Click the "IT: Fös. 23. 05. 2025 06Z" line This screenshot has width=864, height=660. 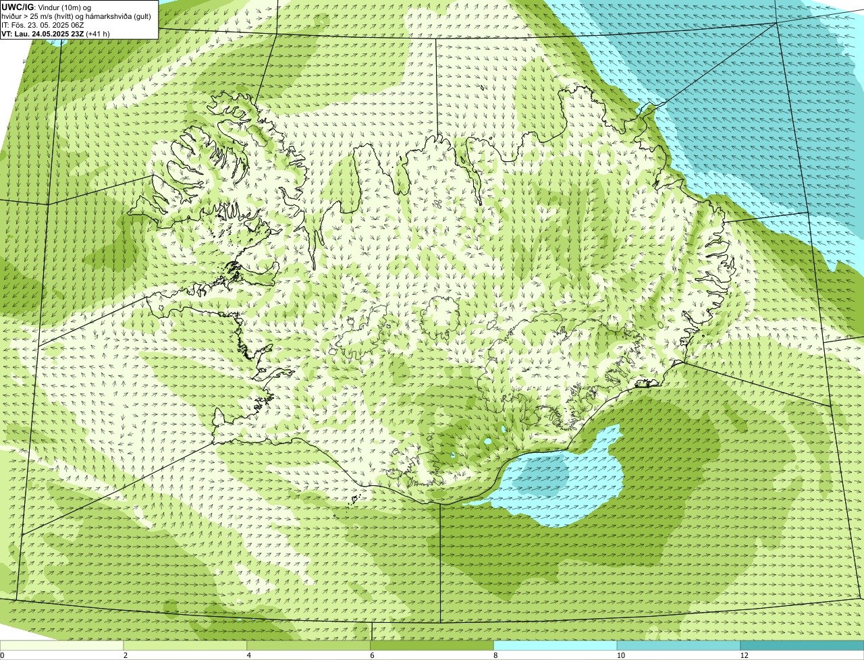click(43, 25)
